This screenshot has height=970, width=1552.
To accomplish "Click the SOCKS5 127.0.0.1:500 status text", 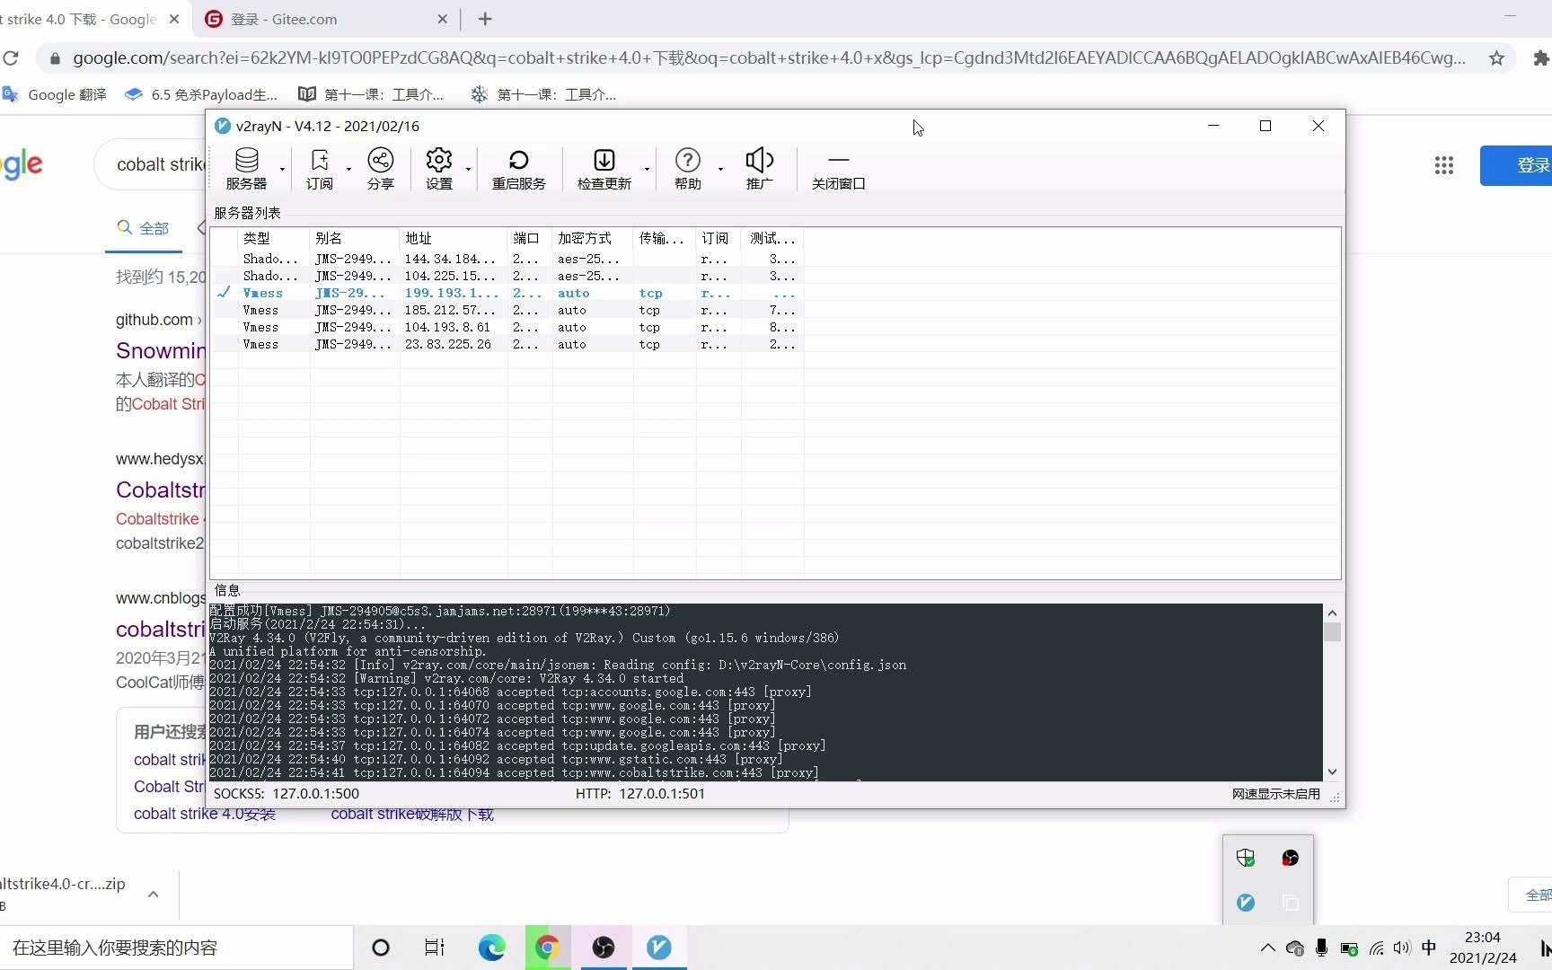I will (x=287, y=794).
